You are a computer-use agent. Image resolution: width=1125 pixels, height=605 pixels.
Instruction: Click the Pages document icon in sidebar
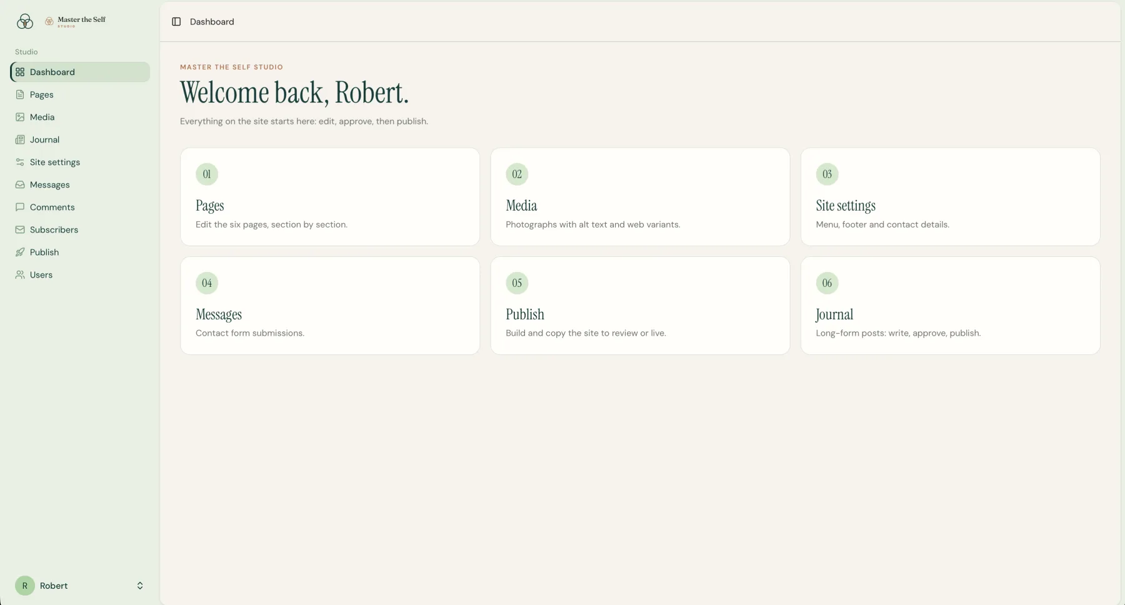coord(20,94)
